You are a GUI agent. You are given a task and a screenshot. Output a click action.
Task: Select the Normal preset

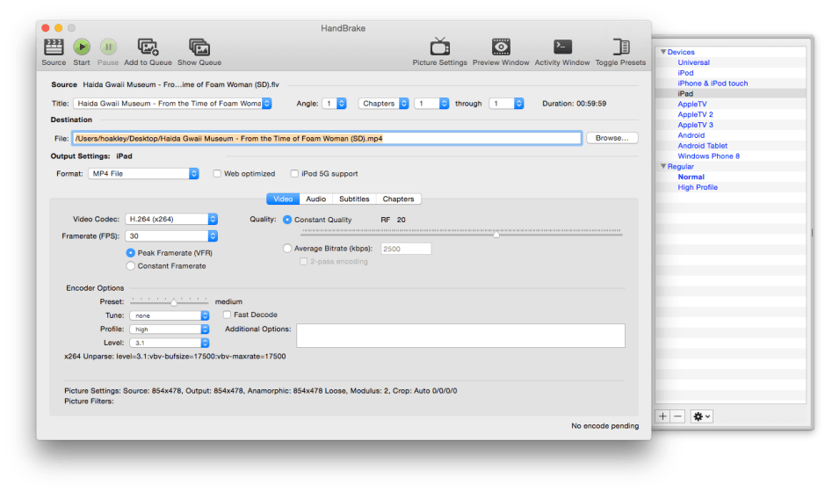(691, 177)
